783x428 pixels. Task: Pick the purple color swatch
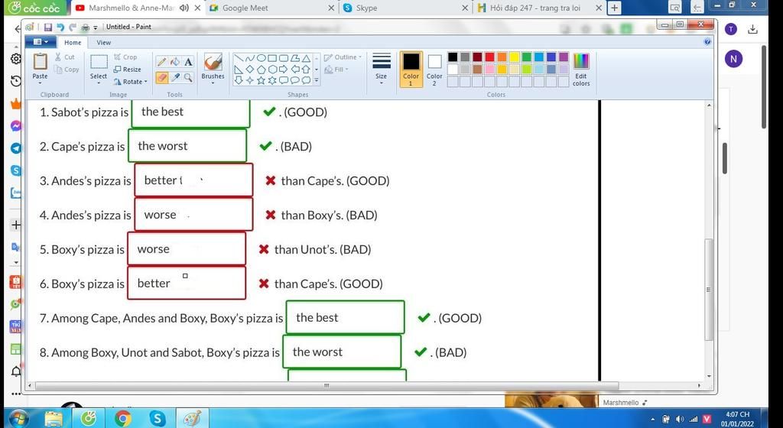pos(564,57)
